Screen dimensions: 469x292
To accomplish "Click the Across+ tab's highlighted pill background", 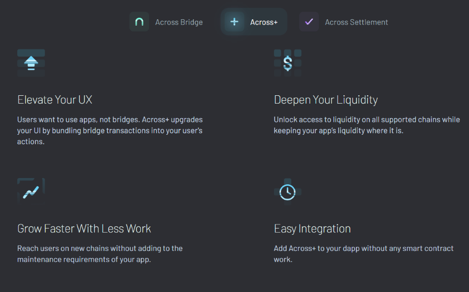I will (x=254, y=22).
